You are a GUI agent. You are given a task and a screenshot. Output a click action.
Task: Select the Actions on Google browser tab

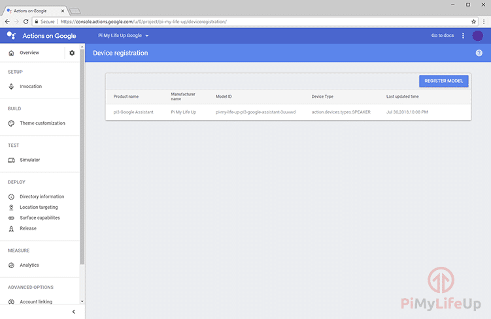pos(35,11)
